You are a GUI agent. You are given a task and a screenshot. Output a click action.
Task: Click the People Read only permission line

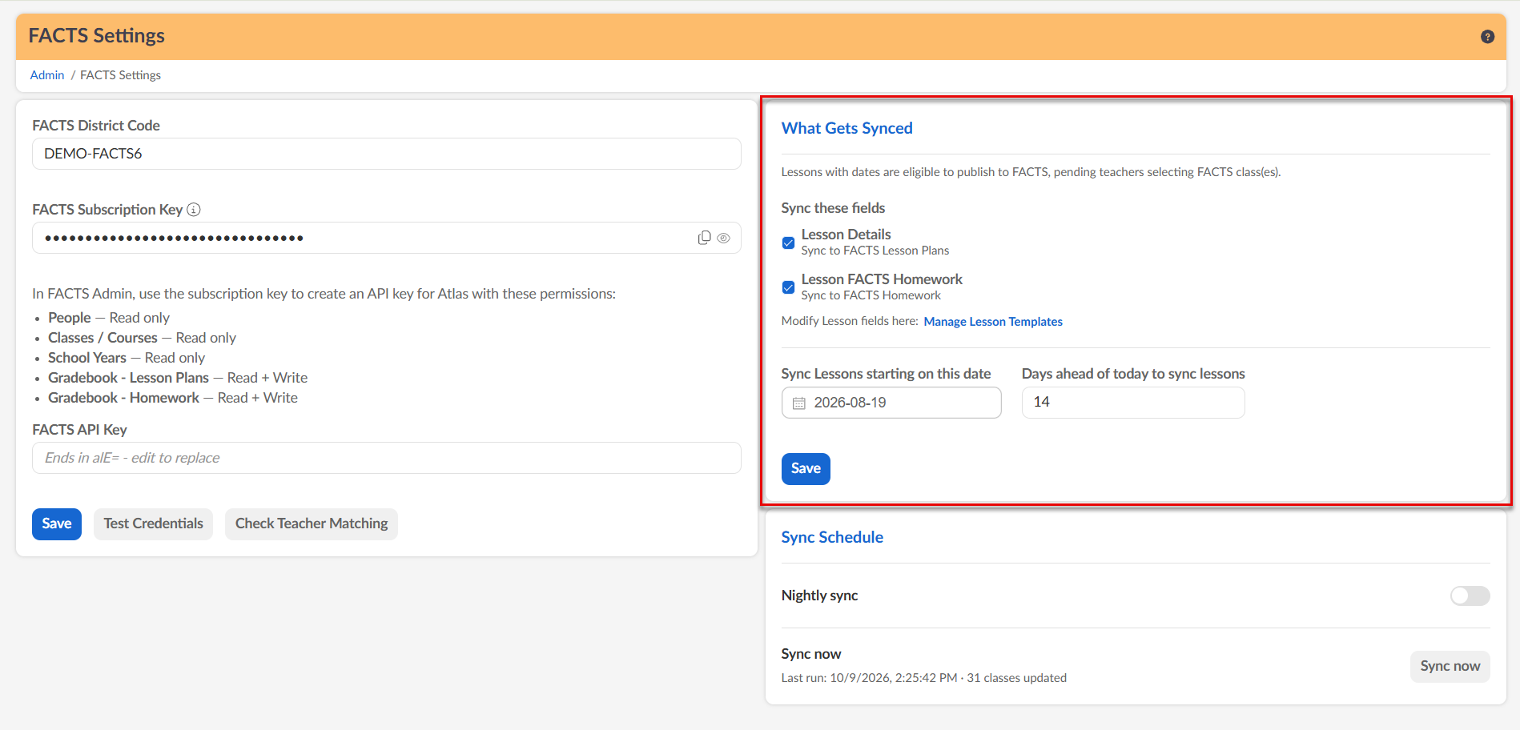109,318
